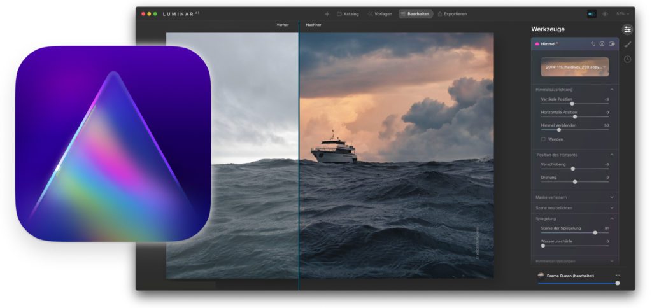The height and width of the screenshot is (308, 652).
Task: Toggle the Himmel tool on/off switch
Action: pyautogui.click(x=612, y=44)
